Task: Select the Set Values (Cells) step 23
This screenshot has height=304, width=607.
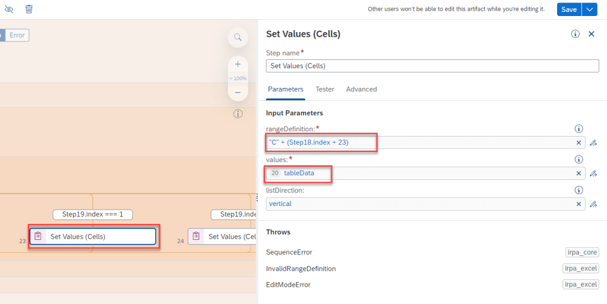Action: click(x=93, y=237)
